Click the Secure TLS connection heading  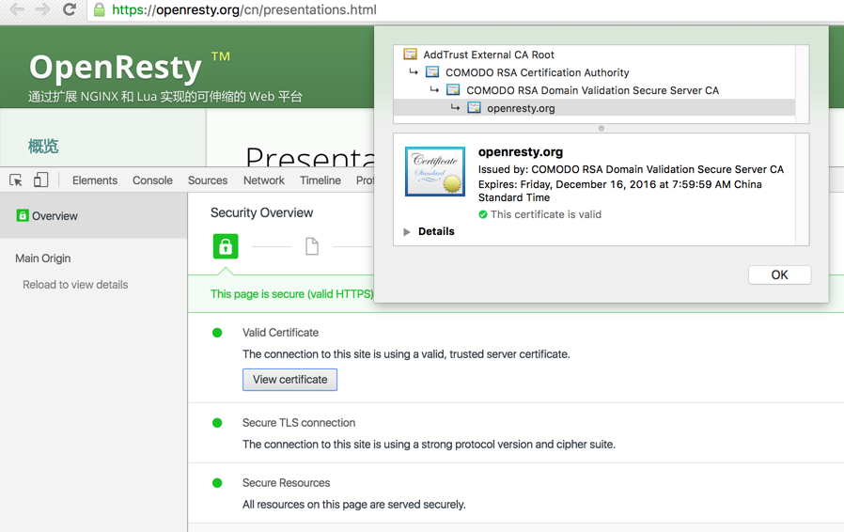pyautogui.click(x=299, y=423)
